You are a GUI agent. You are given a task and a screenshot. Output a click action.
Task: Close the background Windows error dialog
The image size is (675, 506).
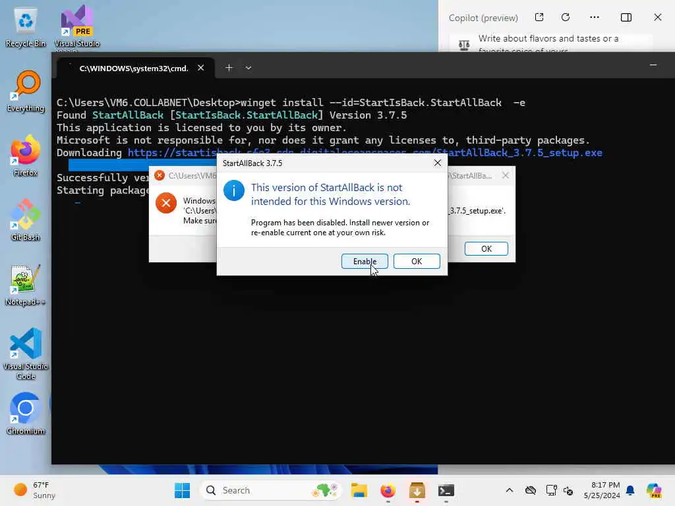(506, 175)
